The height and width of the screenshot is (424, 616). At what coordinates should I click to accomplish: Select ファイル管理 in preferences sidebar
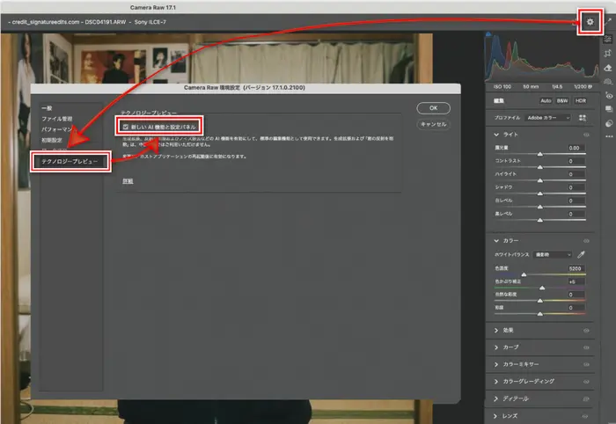click(x=56, y=118)
